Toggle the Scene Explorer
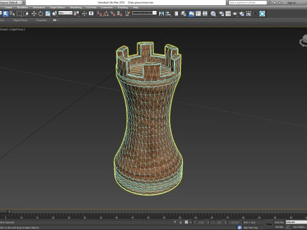 (x=177, y=13)
